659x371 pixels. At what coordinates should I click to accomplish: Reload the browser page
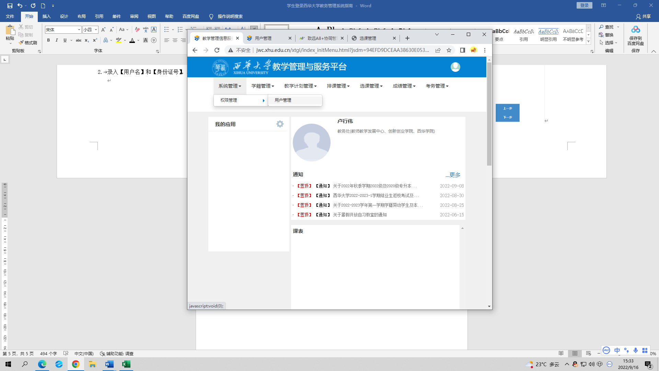point(217,50)
